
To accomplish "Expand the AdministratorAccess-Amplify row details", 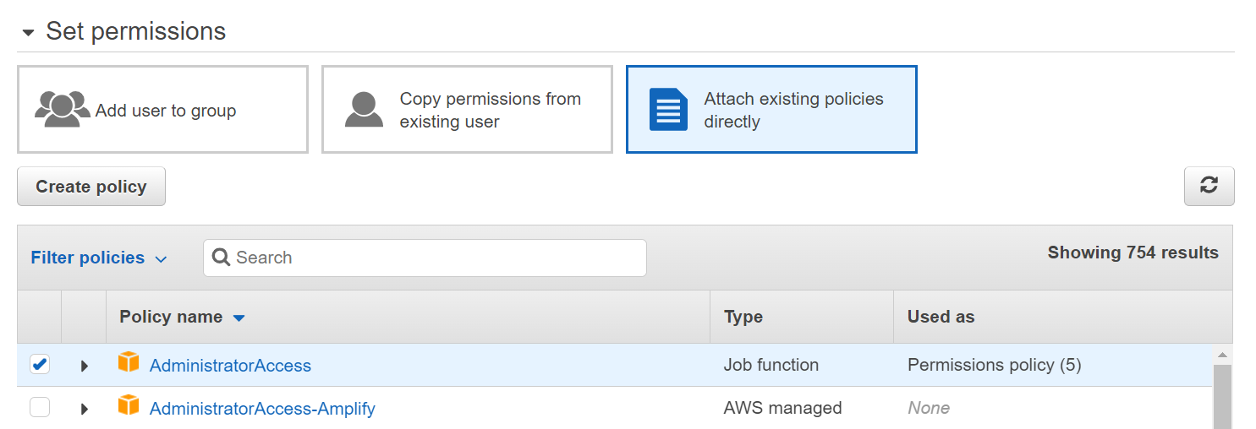I will 84,409.
